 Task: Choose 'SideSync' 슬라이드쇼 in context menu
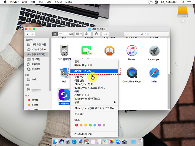(94, 99)
